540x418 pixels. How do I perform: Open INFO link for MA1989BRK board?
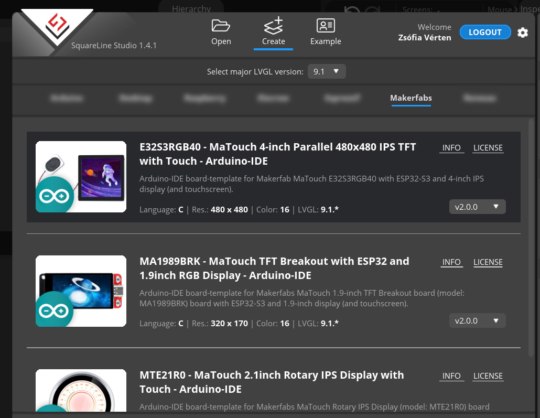pyautogui.click(x=451, y=262)
